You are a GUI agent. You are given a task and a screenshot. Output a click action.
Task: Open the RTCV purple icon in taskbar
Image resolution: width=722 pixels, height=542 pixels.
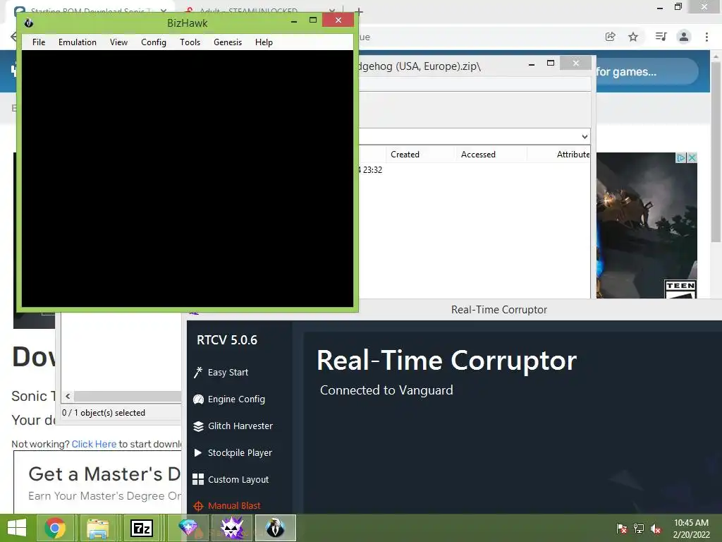pyautogui.click(x=232, y=528)
